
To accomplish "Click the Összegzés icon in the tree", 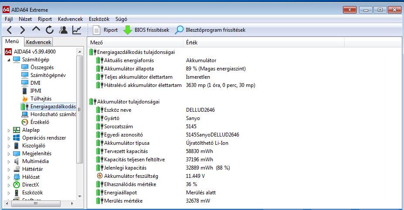I will (x=25, y=67).
